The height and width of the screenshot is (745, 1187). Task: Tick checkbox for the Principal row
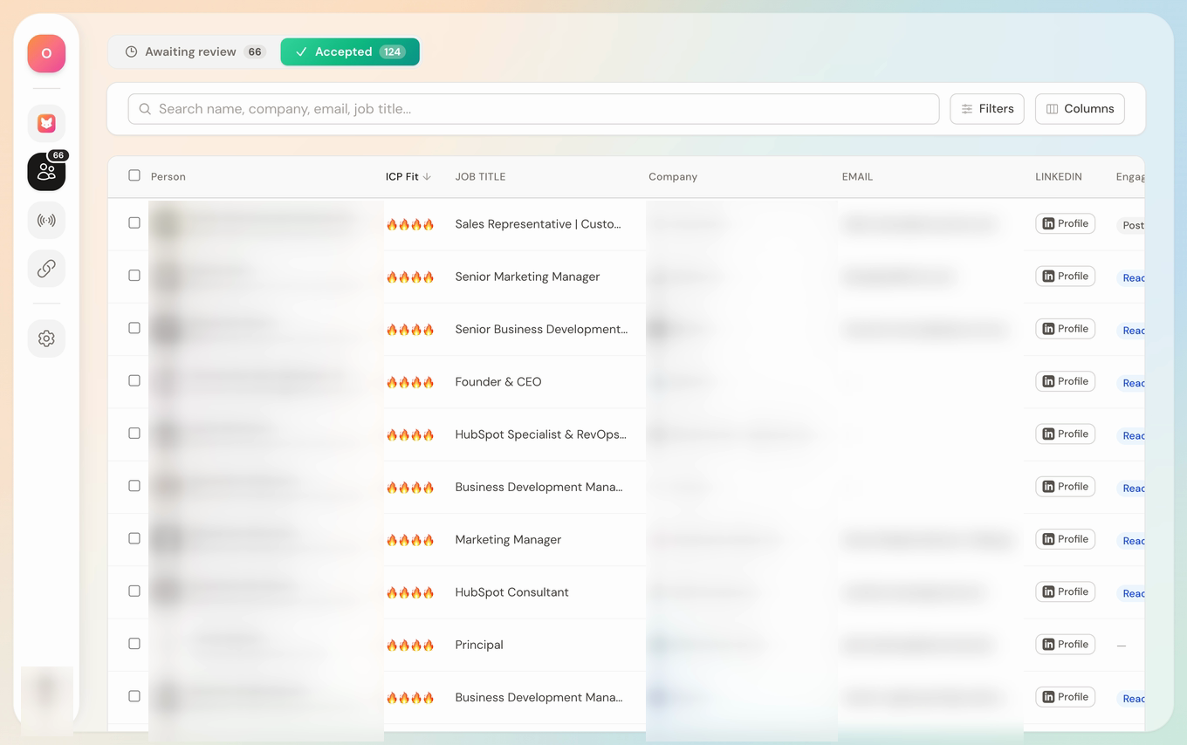(134, 644)
